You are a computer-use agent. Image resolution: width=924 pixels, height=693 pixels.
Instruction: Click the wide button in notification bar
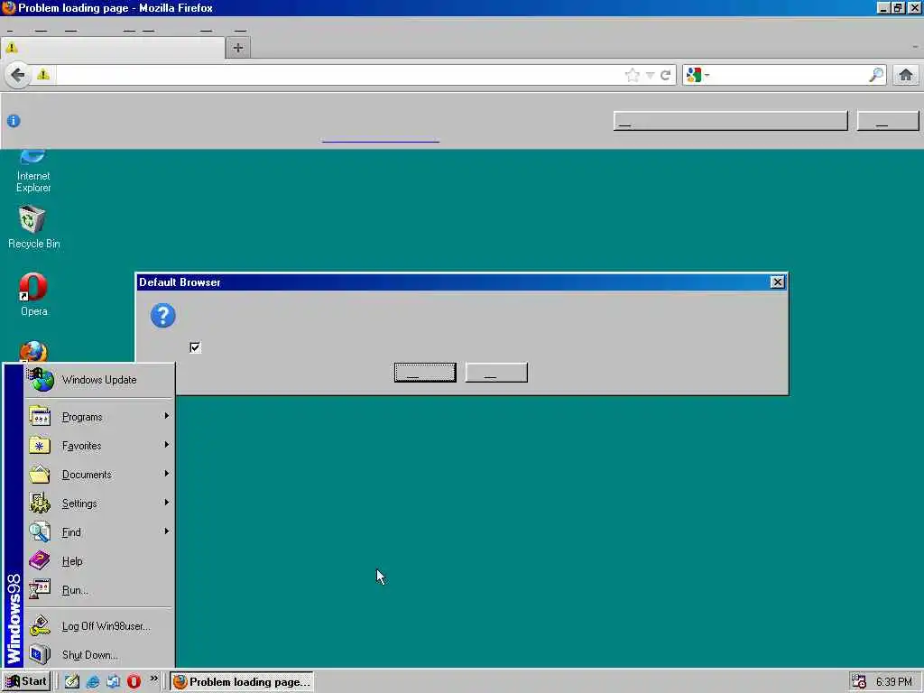[730, 121]
